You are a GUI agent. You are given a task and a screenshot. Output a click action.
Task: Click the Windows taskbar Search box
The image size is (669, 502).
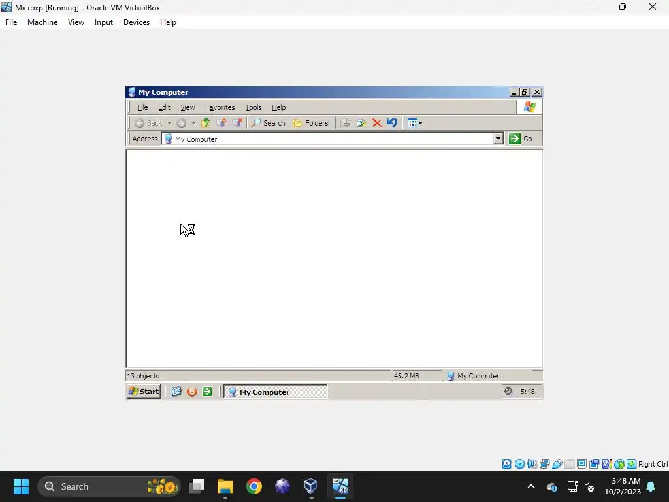109,486
